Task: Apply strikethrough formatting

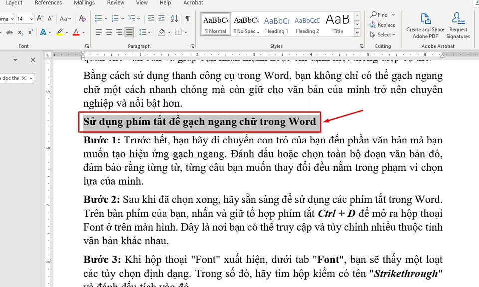Action: pos(10,32)
